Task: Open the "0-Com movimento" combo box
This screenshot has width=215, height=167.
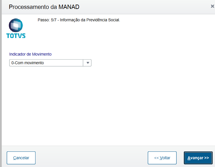Action: pyautogui.click(x=46, y=63)
